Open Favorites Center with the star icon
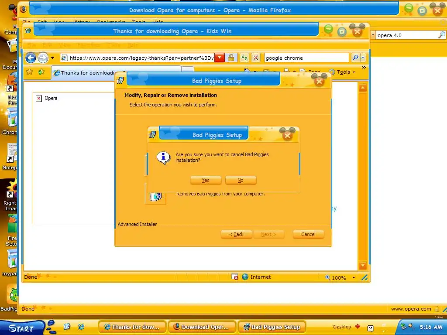This screenshot has width=447, height=335. pyautogui.click(x=30, y=72)
